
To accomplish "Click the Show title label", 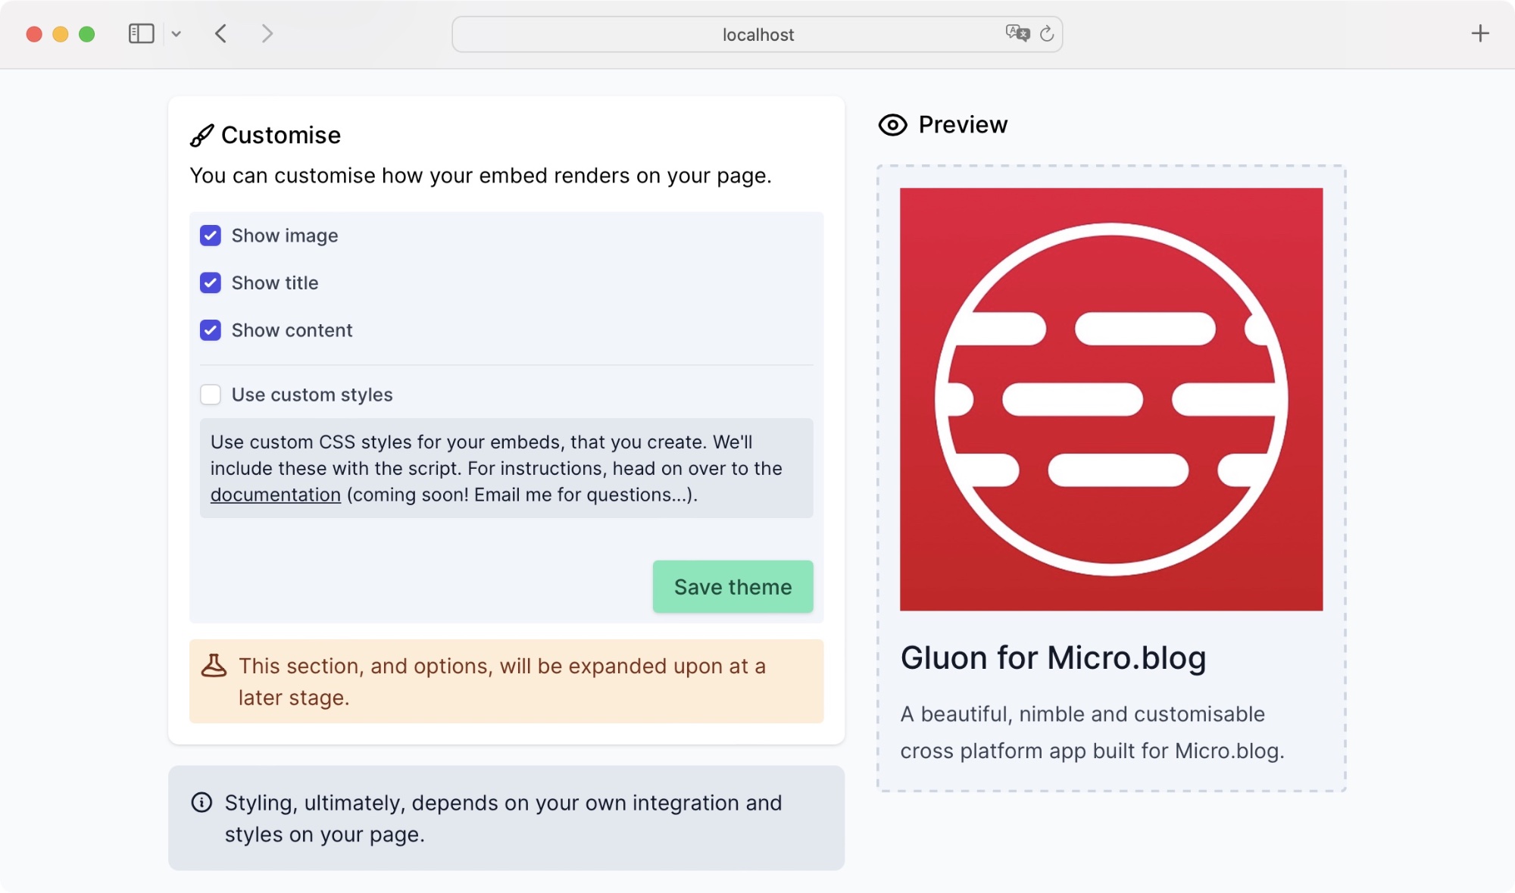I will click(x=275, y=283).
